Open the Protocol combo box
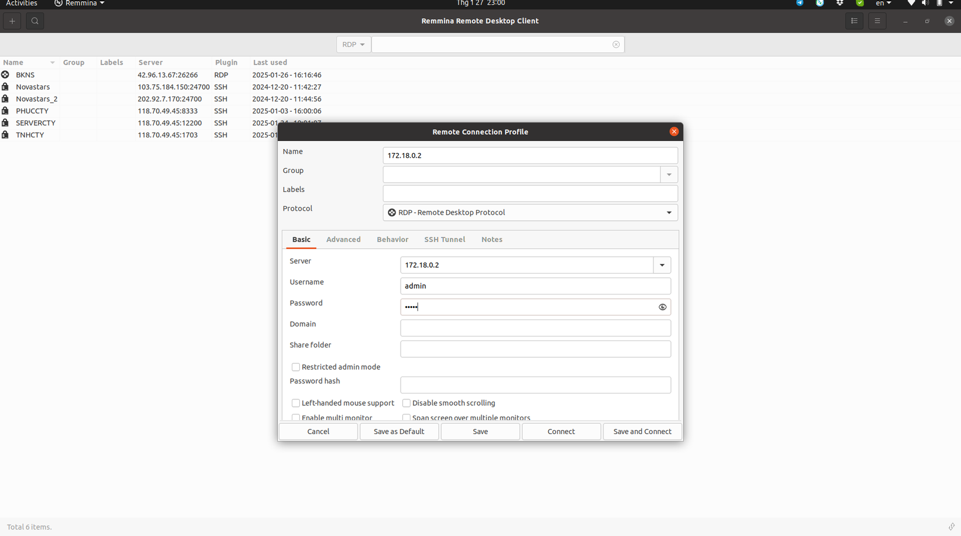Image resolution: width=961 pixels, height=536 pixels. [530, 212]
